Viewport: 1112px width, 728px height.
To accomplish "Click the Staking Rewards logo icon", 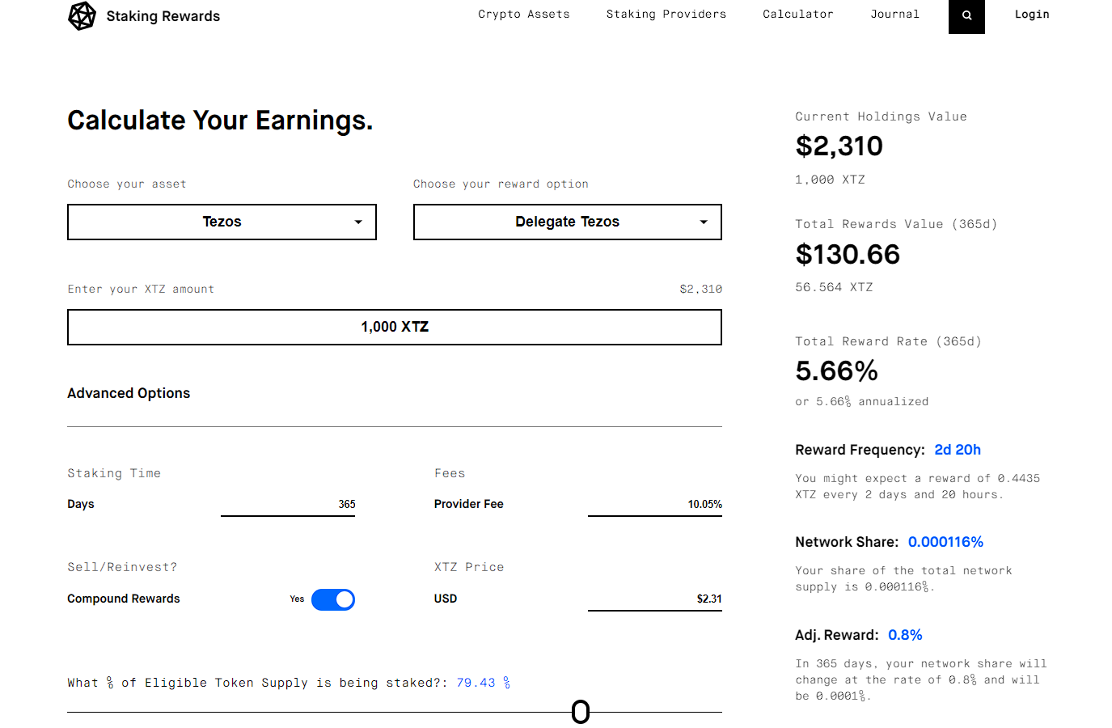I will point(82,16).
